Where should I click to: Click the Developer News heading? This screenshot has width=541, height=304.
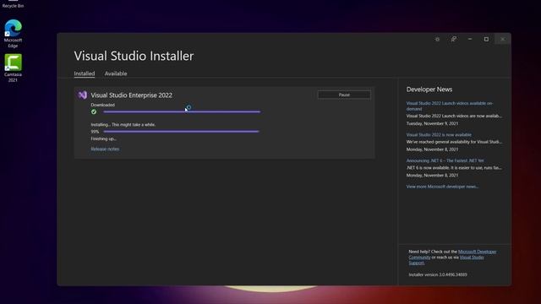point(429,90)
